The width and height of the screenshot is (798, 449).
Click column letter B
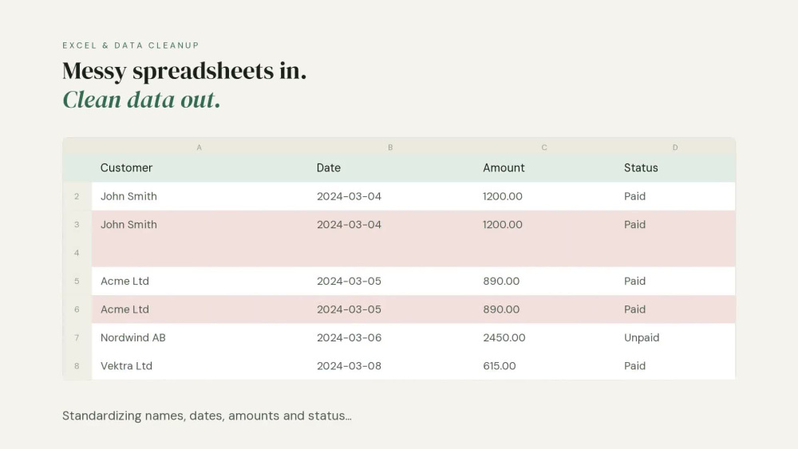point(390,148)
